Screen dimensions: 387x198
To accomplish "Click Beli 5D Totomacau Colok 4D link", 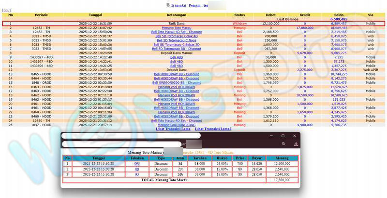I will [x=176, y=36].
